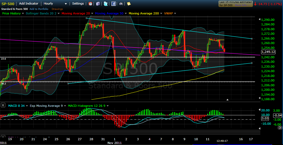Click the Add to Portfolio link
Viewport: 283px width, 145px height.
pos(39,9)
